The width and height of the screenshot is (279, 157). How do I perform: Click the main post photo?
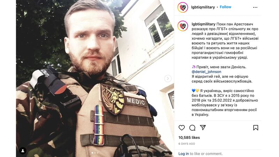(x=95, y=78)
